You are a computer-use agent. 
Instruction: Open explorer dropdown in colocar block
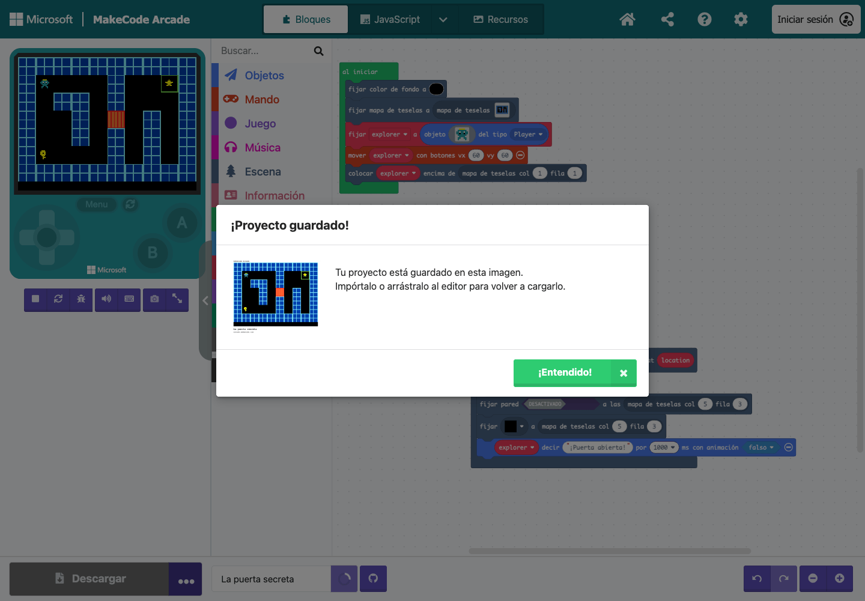397,174
